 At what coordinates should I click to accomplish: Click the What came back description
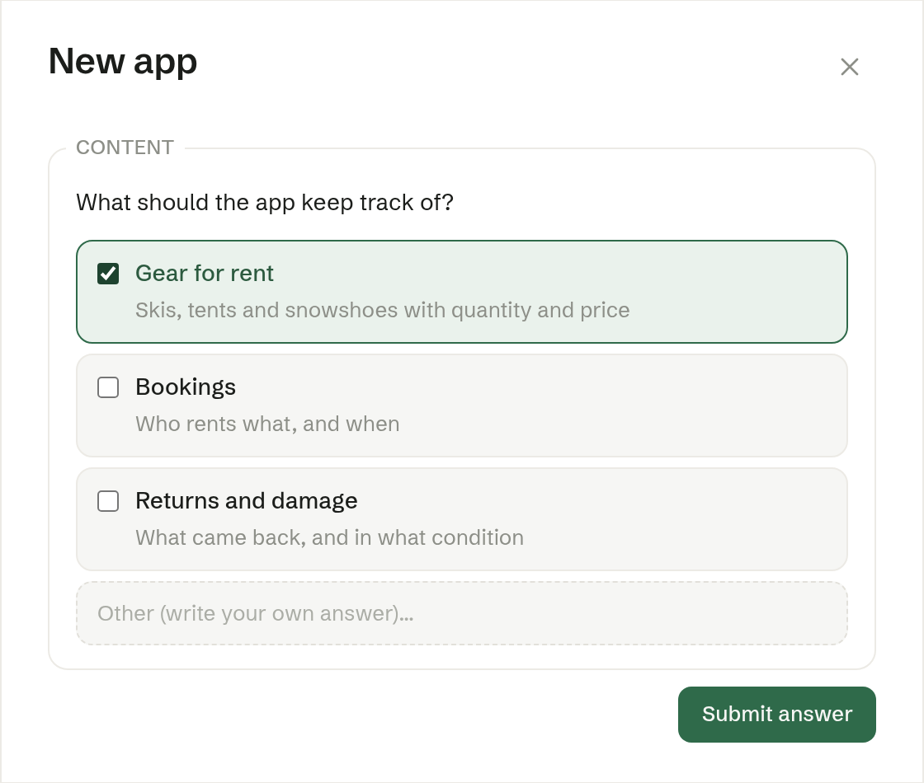329,537
